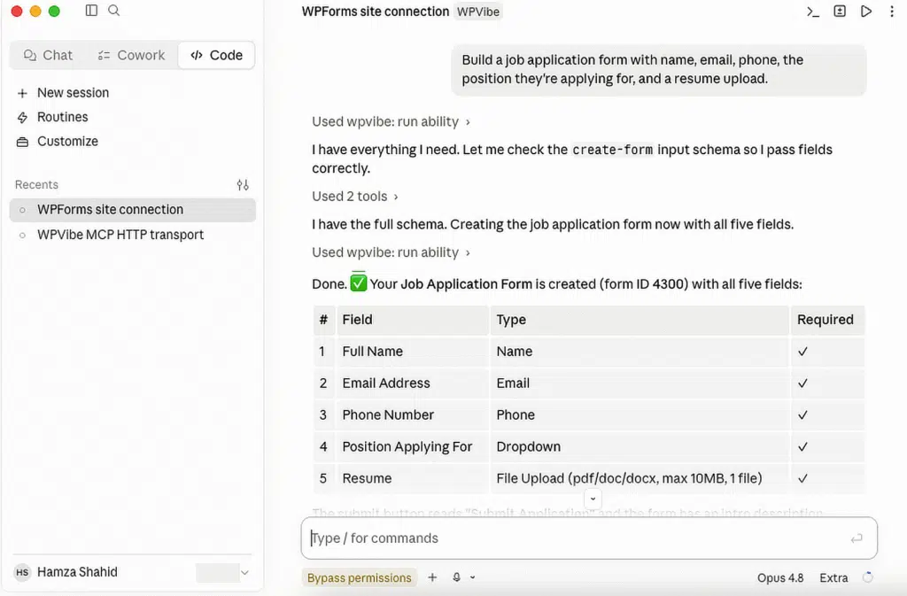This screenshot has height=596, width=907.
Task: Change the Extra effort setting
Action: click(x=833, y=577)
